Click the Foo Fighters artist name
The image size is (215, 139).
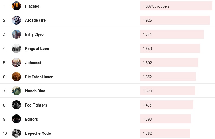36,105
